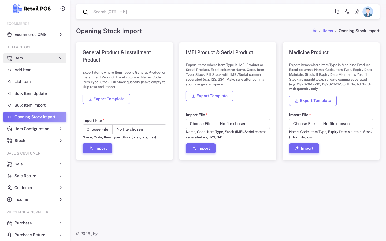Collapse the Item menu section
Image resolution: width=386 pixels, height=241 pixels.
coord(35,58)
